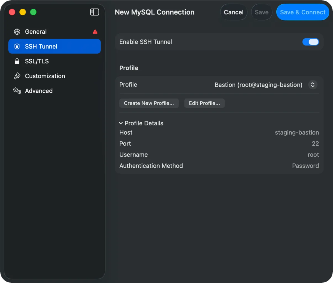
Task: Zoom the window with the green button
Action: point(33,12)
